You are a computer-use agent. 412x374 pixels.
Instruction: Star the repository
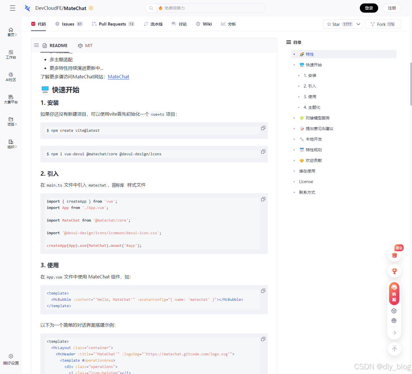pyautogui.click(x=339, y=24)
